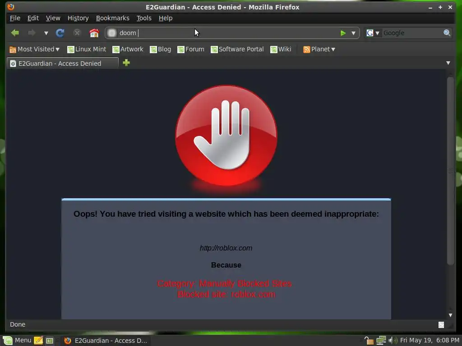Open a new tab with the green plus

[x=126, y=63]
